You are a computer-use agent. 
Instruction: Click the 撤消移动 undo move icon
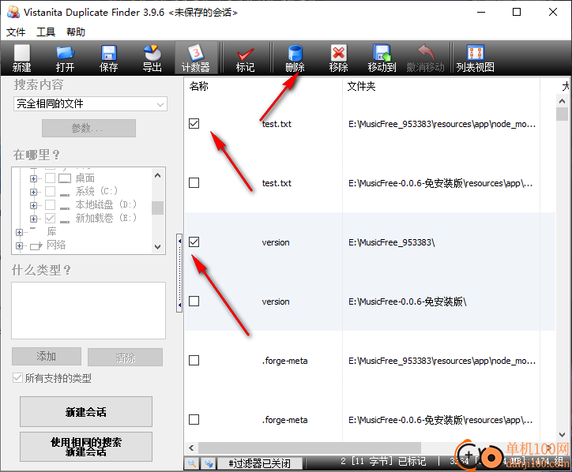(425, 58)
